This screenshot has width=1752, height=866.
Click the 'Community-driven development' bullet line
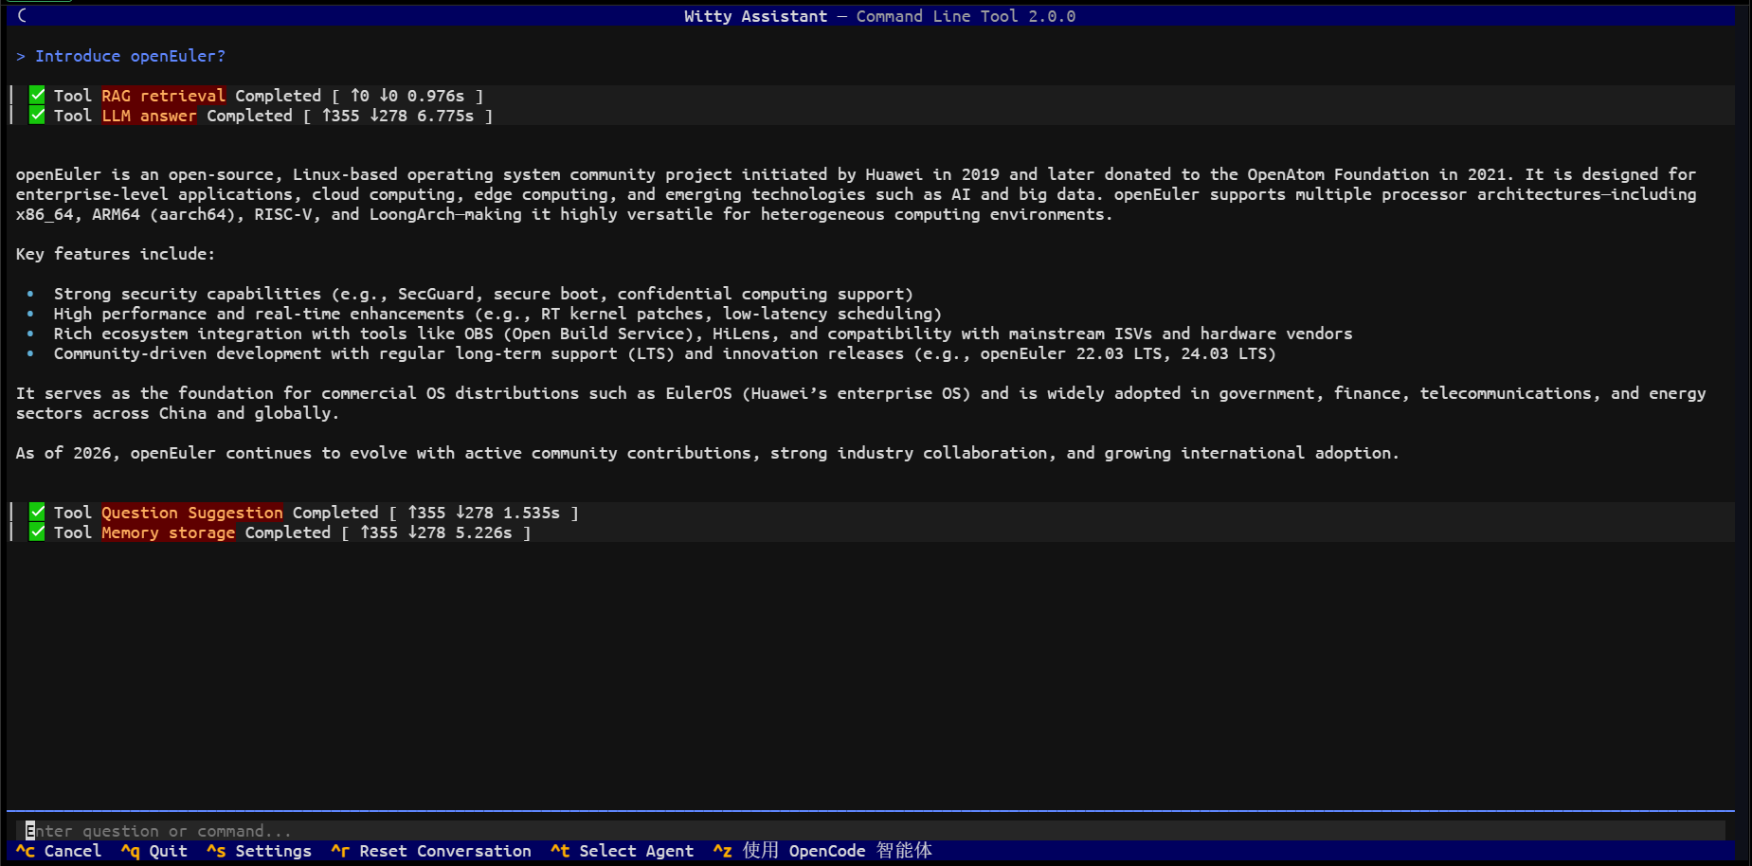(665, 353)
